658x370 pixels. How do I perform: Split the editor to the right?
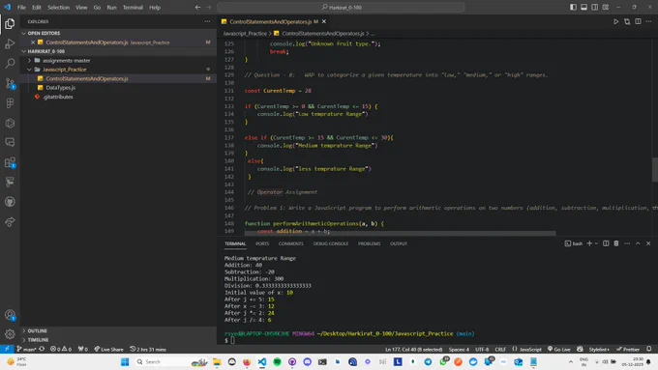coord(638,21)
